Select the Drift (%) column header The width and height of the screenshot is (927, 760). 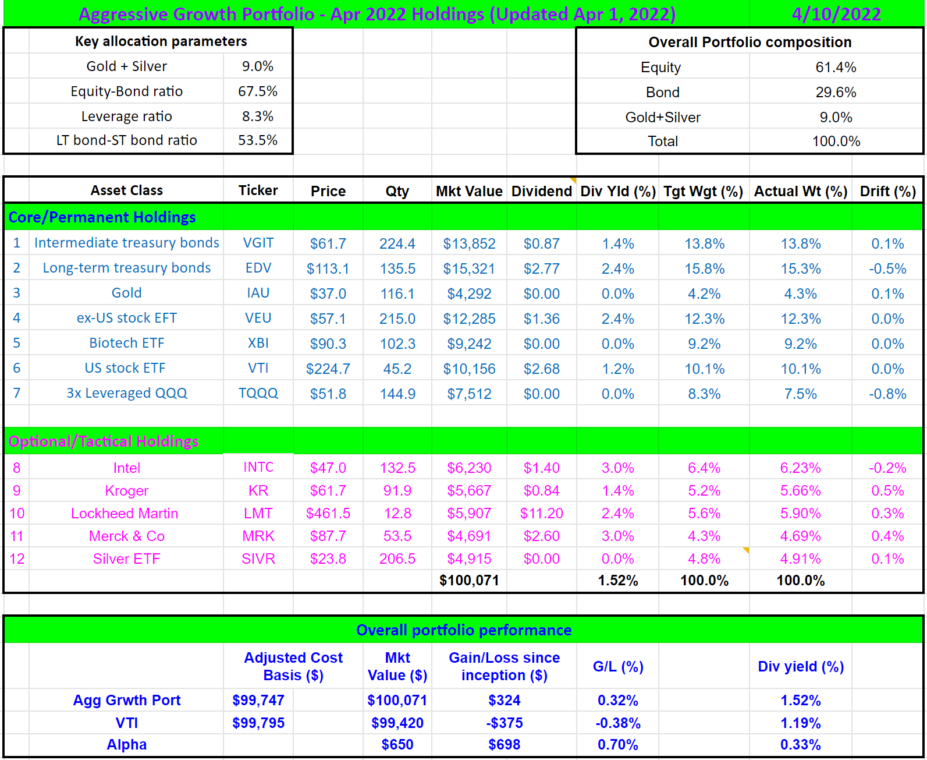point(888,191)
